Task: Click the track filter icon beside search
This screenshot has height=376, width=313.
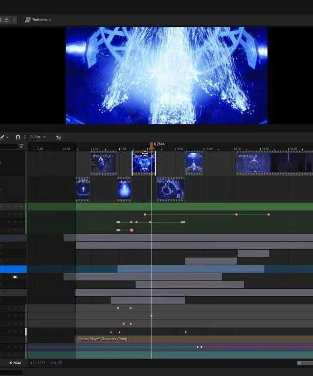Action: coord(21,146)
